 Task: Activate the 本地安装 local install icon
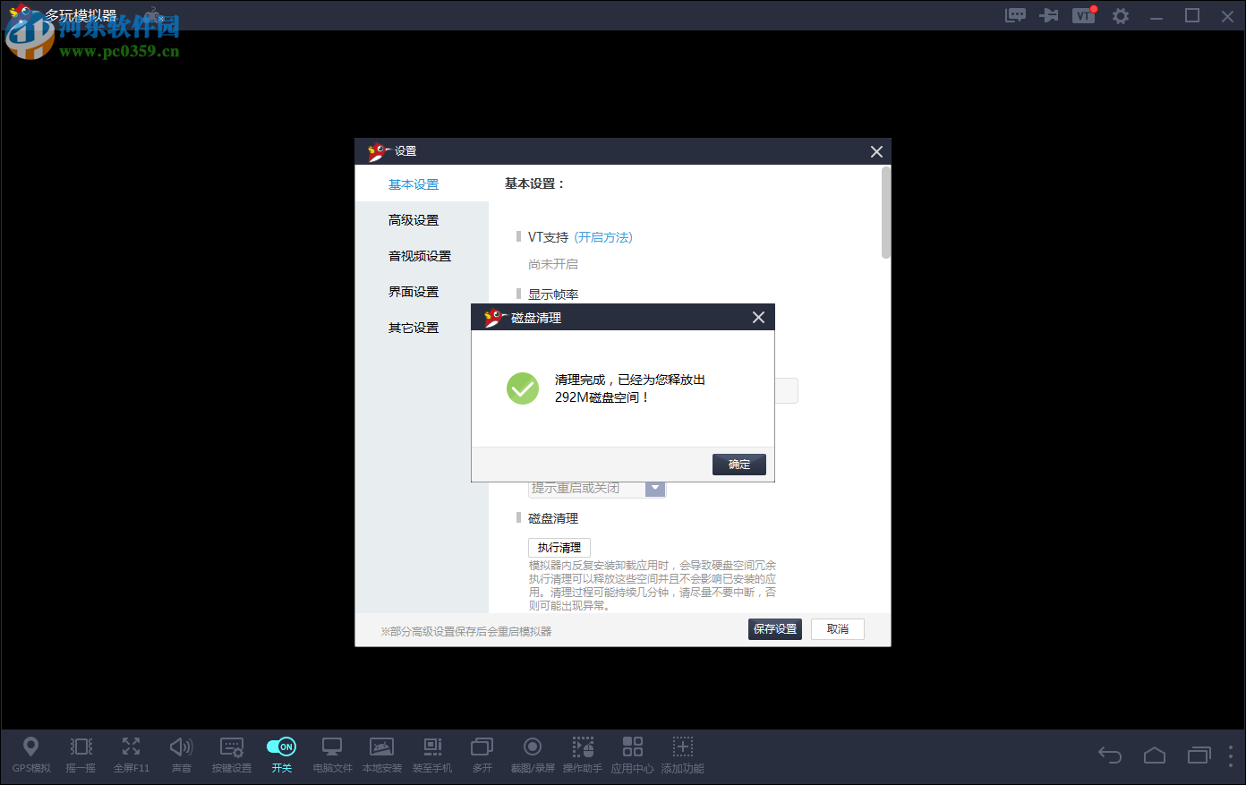pos(381,755)
